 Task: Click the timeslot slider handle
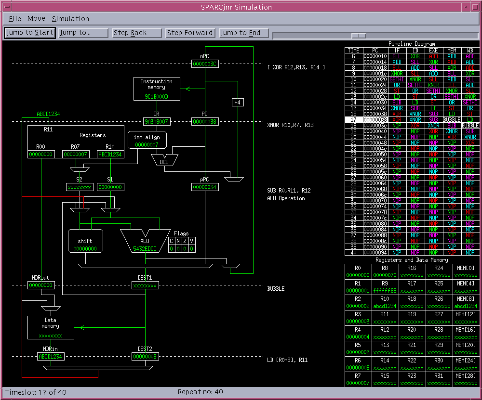pos(359,36)
